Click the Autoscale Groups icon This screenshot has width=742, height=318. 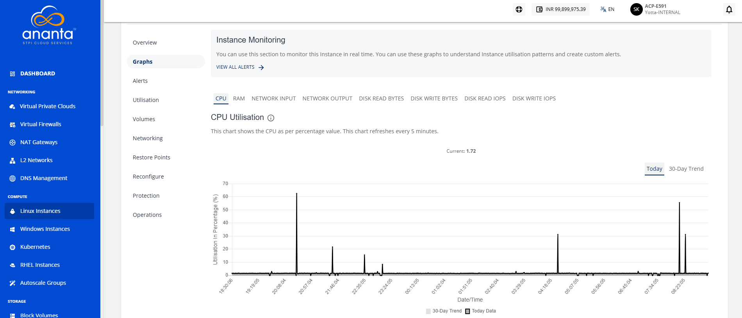click(12, 283)
